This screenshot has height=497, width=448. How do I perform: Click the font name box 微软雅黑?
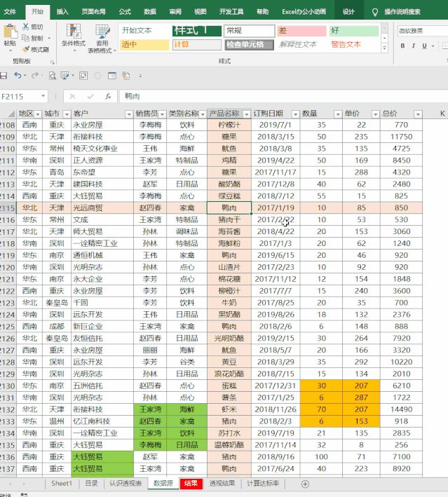[x=422, y=31]
